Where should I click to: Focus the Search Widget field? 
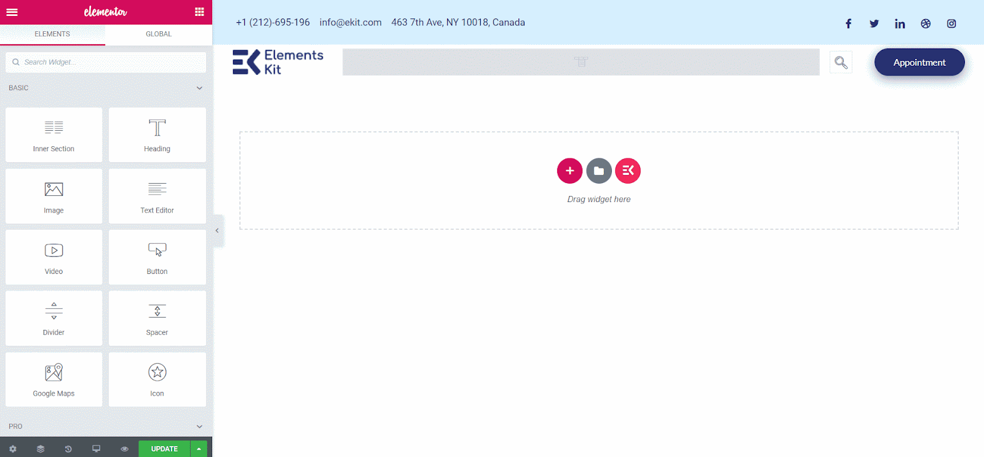[106, 62]
